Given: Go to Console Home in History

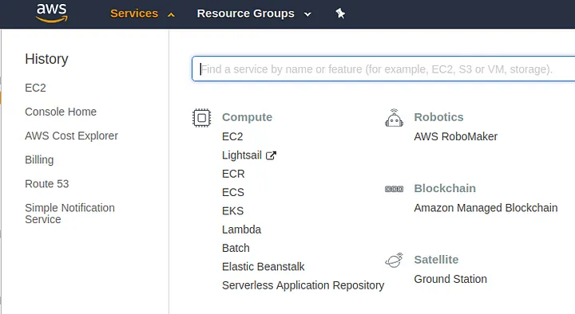Looking at the screenshot, I should coord(61,112).
